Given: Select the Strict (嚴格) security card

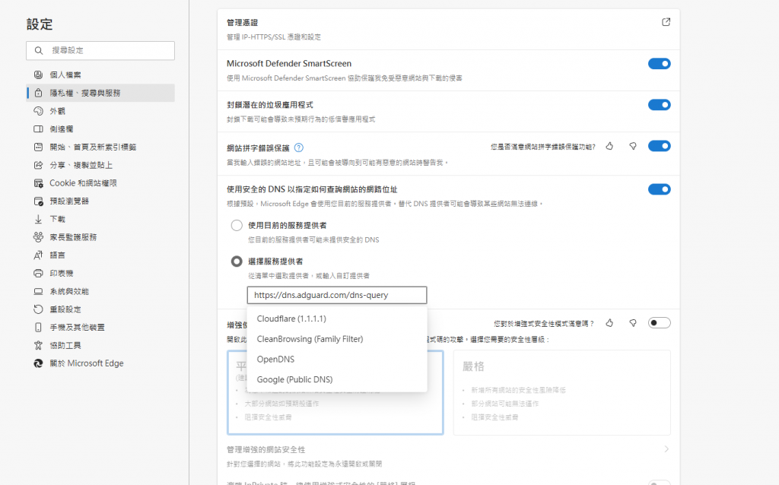Looking at the screenshot, I should coord(562,393).
